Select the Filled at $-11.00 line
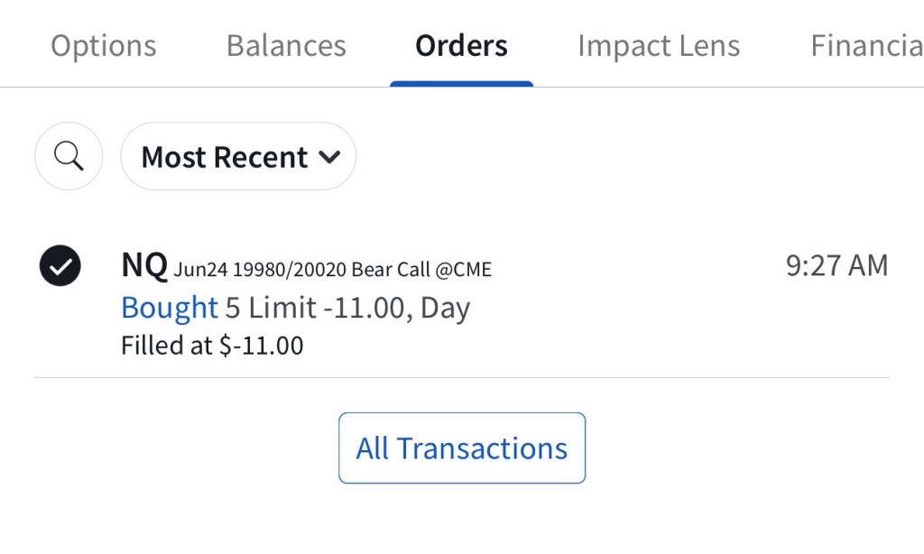The height and width of the screenshot is (554, 924). coord(212,346)
